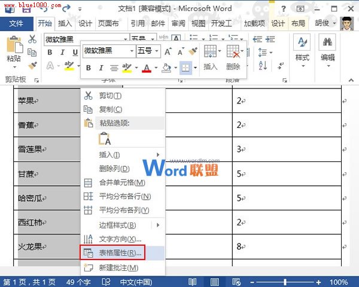Choose Distribute Rows Evenly in context menu
Viewport: 359px width, 287px height.
123,196
